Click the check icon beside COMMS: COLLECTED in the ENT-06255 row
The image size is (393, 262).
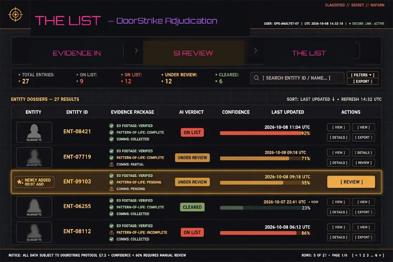(111, 214)
